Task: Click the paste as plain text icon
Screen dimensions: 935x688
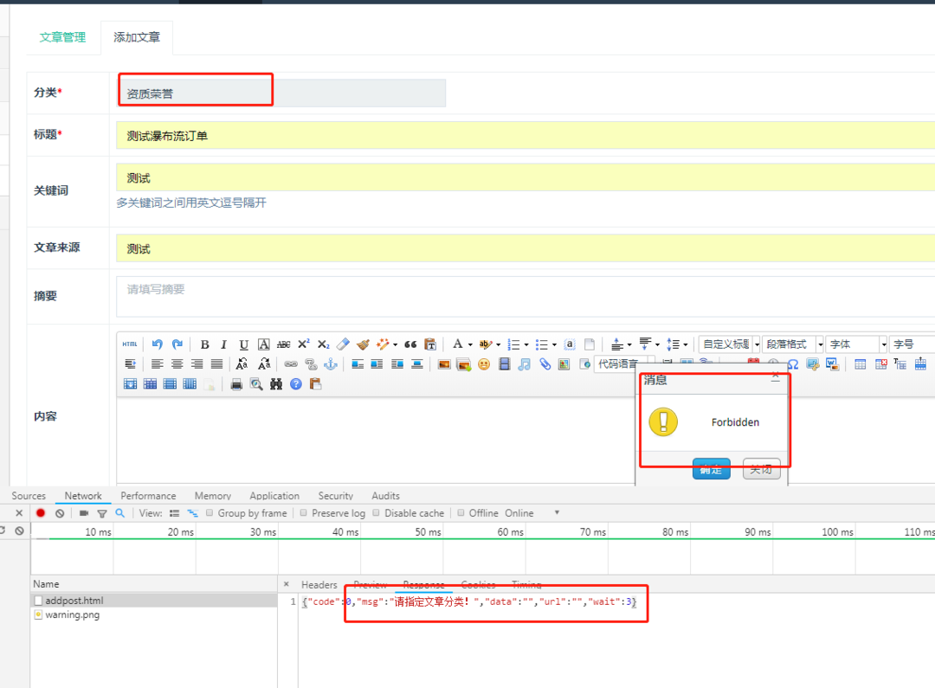Action: (430, 344)
